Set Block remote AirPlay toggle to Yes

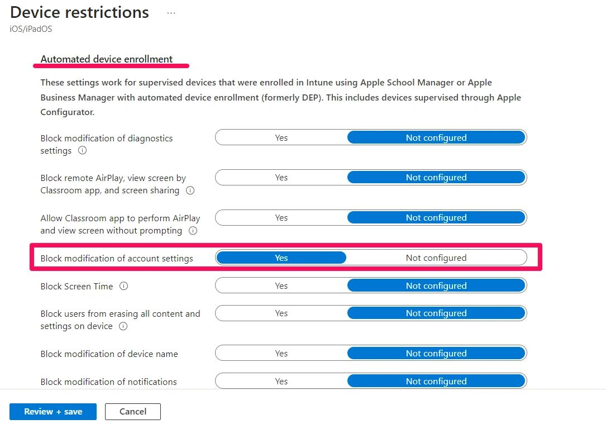pyautogui.click(x=281, y=177)
